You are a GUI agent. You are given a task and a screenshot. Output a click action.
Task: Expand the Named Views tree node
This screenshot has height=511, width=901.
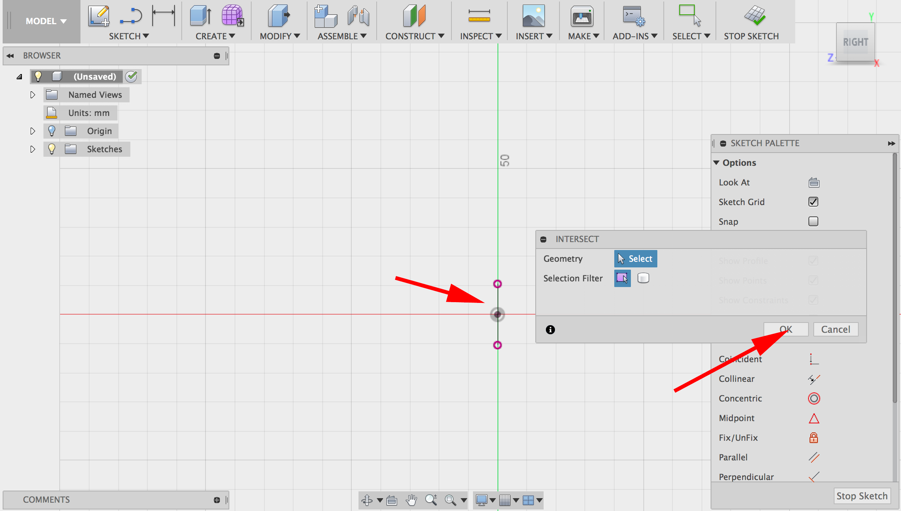click(32, 95)
